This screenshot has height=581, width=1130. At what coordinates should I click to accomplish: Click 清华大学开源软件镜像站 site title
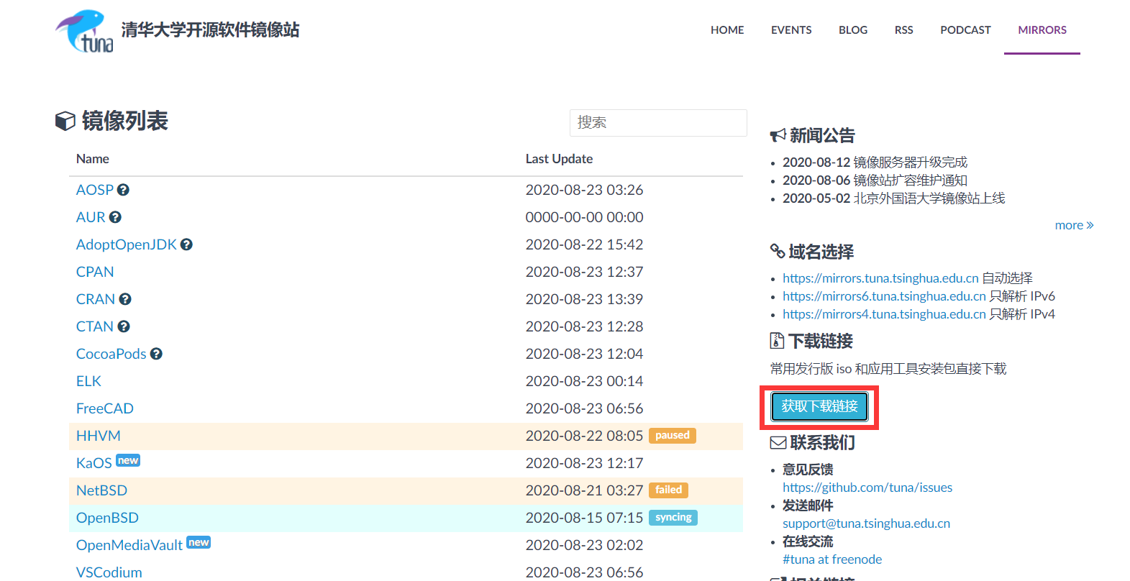(210, 30)
